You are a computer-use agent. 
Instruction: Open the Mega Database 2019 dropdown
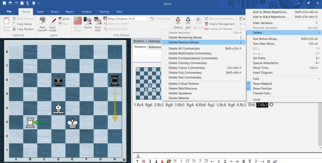tap(147, 18)
